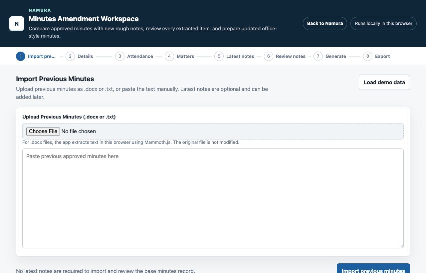Click the Minutes Amendment Workspace title
The image size is (426, 273).
(84, 19)
